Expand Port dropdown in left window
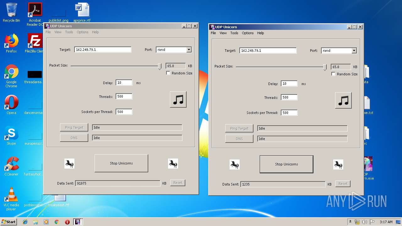The image size is (402, 226). (189, 50)
